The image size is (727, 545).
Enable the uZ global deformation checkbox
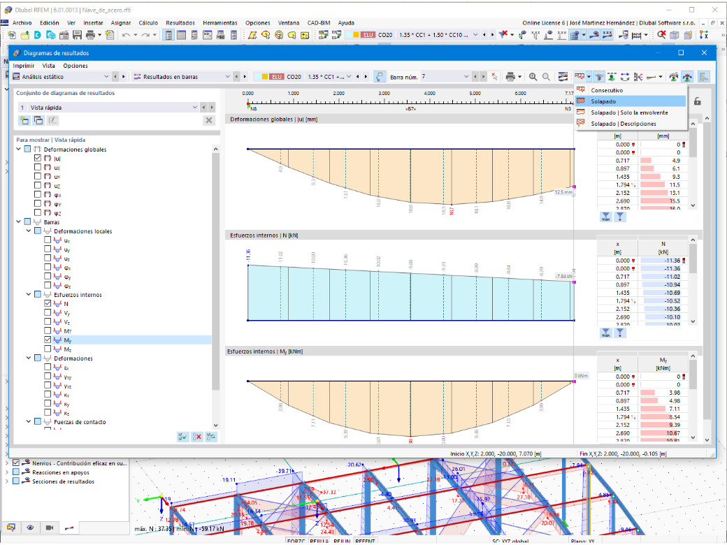[38, 185]
